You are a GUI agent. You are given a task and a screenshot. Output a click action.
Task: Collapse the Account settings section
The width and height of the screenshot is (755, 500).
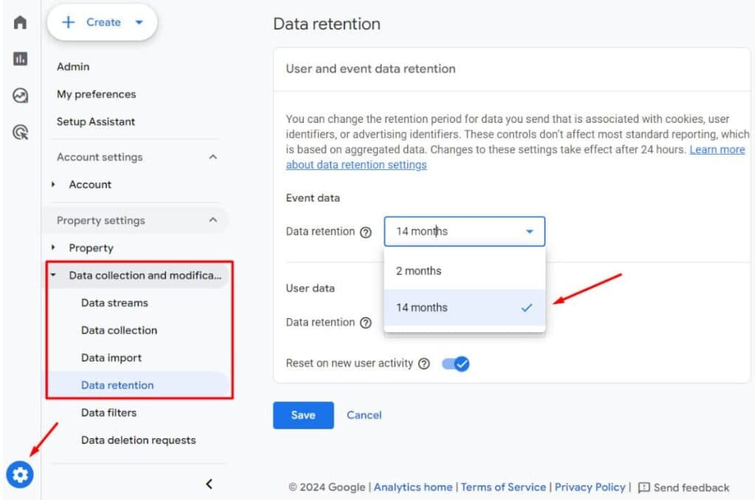tap(213, 157)
